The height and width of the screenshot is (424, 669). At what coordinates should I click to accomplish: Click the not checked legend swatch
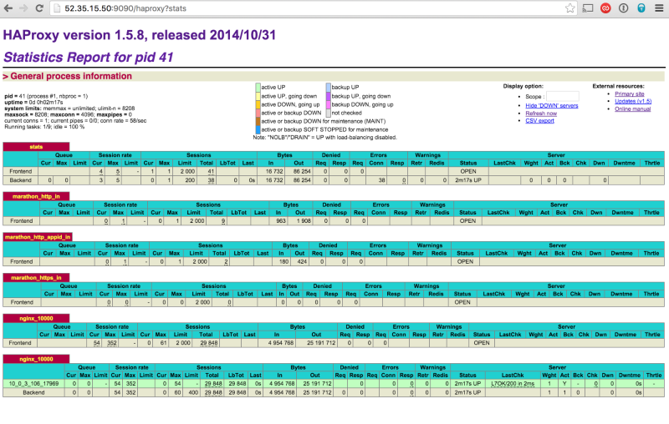(x=329, y=113)
